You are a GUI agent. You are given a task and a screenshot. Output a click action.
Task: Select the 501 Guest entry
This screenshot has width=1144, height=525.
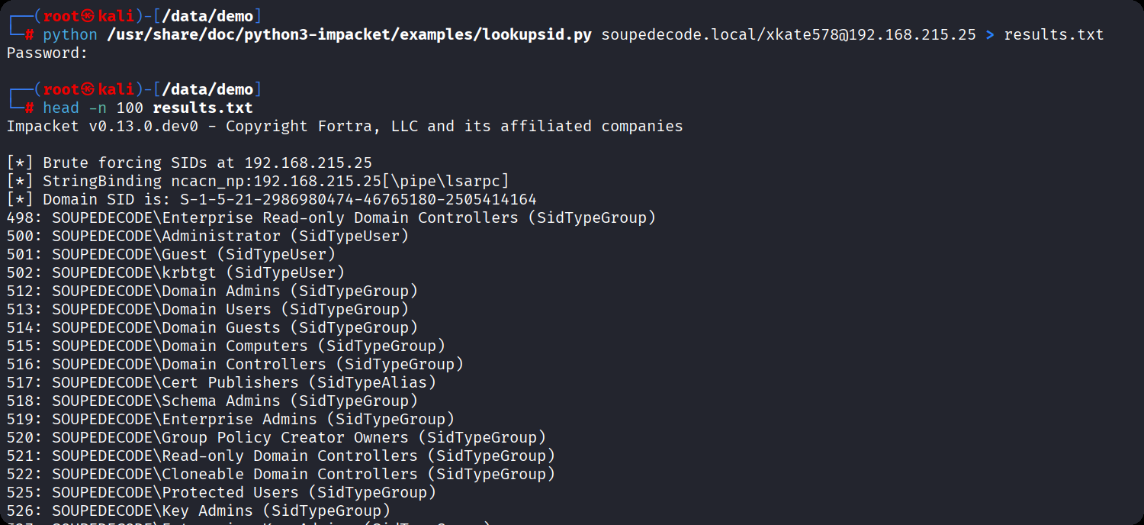(x=171, y=254)
